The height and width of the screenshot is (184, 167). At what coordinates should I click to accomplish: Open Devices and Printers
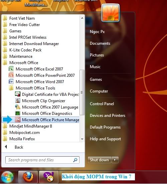tap(108, 116)
